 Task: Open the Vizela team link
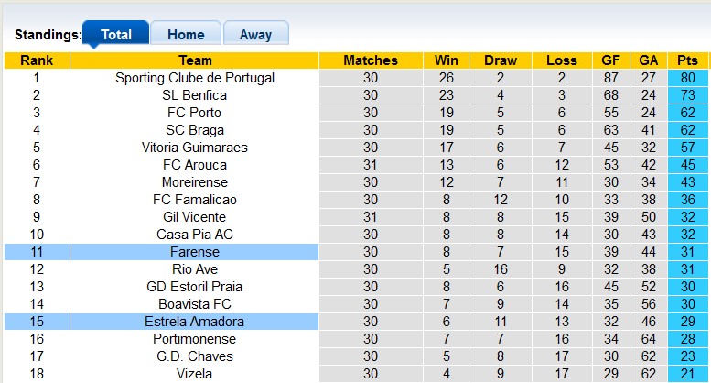195,374
